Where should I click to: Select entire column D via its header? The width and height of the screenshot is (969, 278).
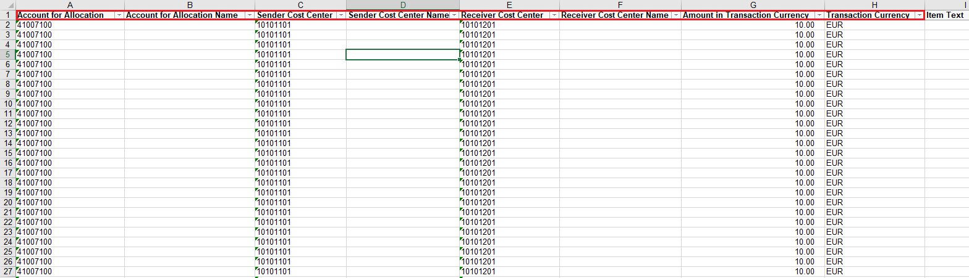403,4
